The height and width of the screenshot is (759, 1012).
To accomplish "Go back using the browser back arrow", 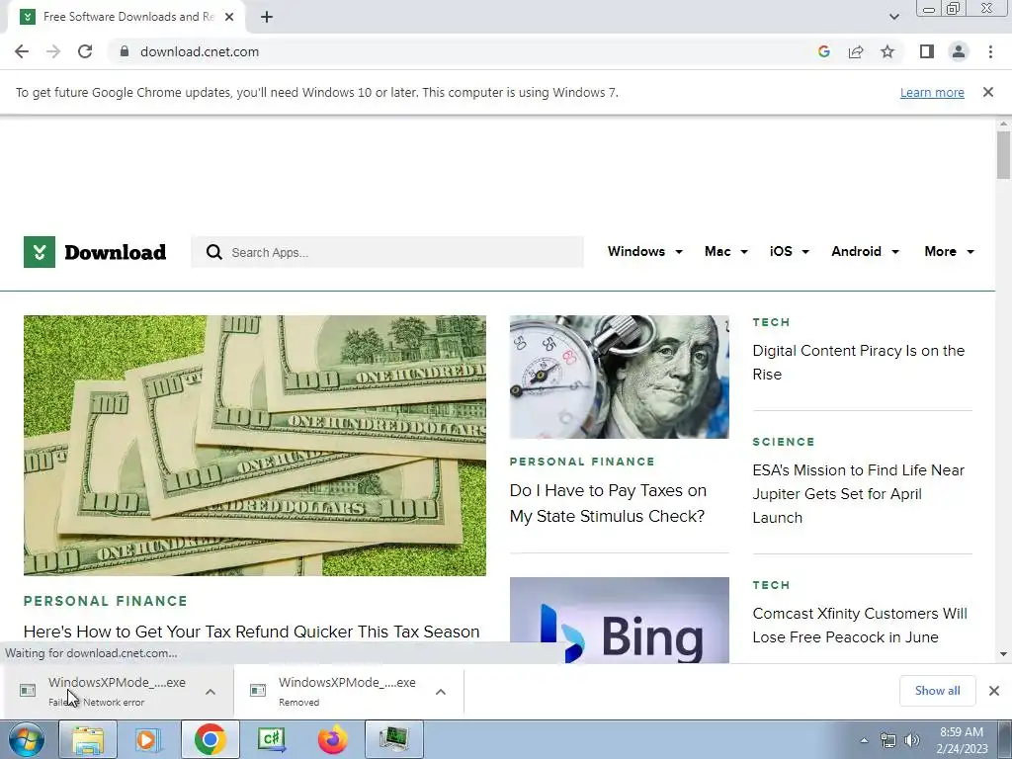I will click(22, 51).
